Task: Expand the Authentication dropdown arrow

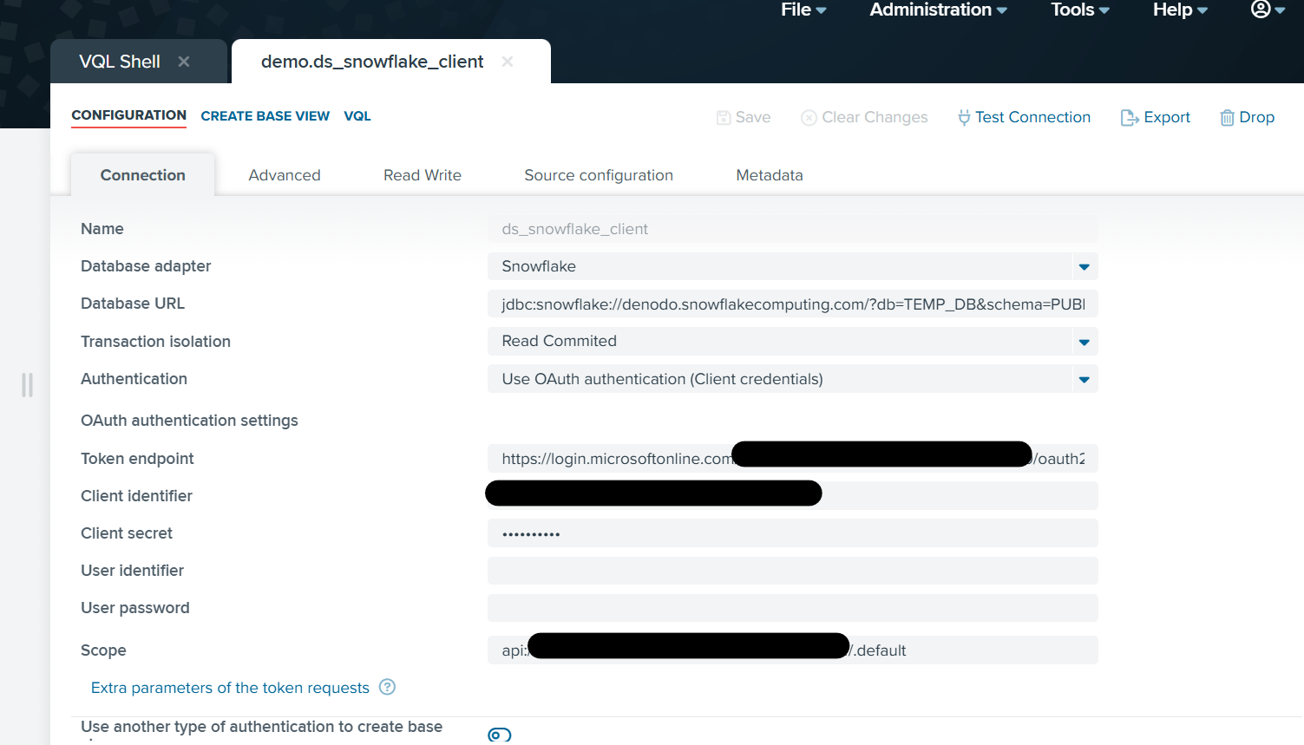Action: point(1084,379)
